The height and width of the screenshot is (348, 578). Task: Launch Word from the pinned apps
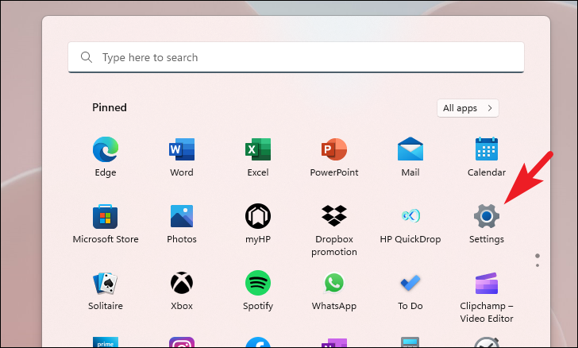182,157
